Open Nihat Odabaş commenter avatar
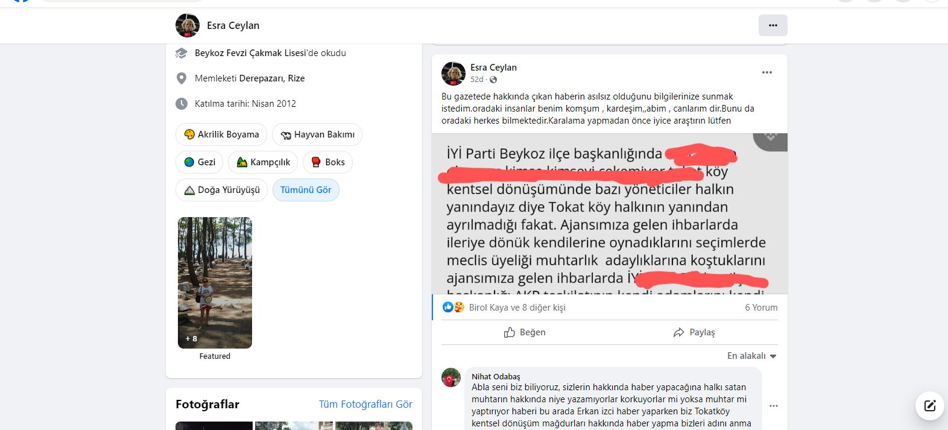Image resolution: width=948 pixels, height=430 pixels. pyautogui.click(x=451, y=378)
